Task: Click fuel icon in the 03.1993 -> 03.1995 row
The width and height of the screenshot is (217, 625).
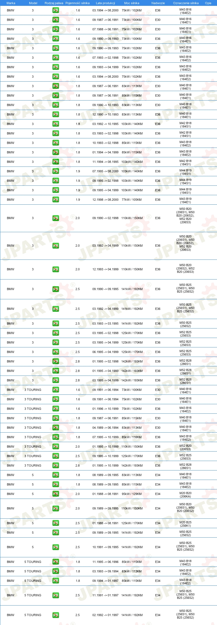Action: point(55,323)
